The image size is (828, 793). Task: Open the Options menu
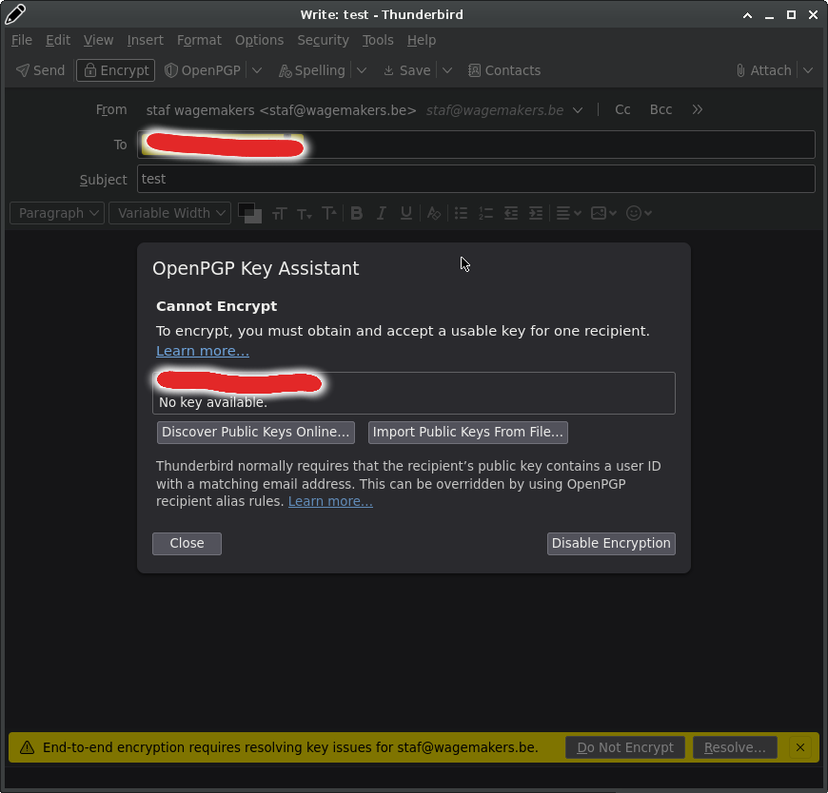point(259,40)
